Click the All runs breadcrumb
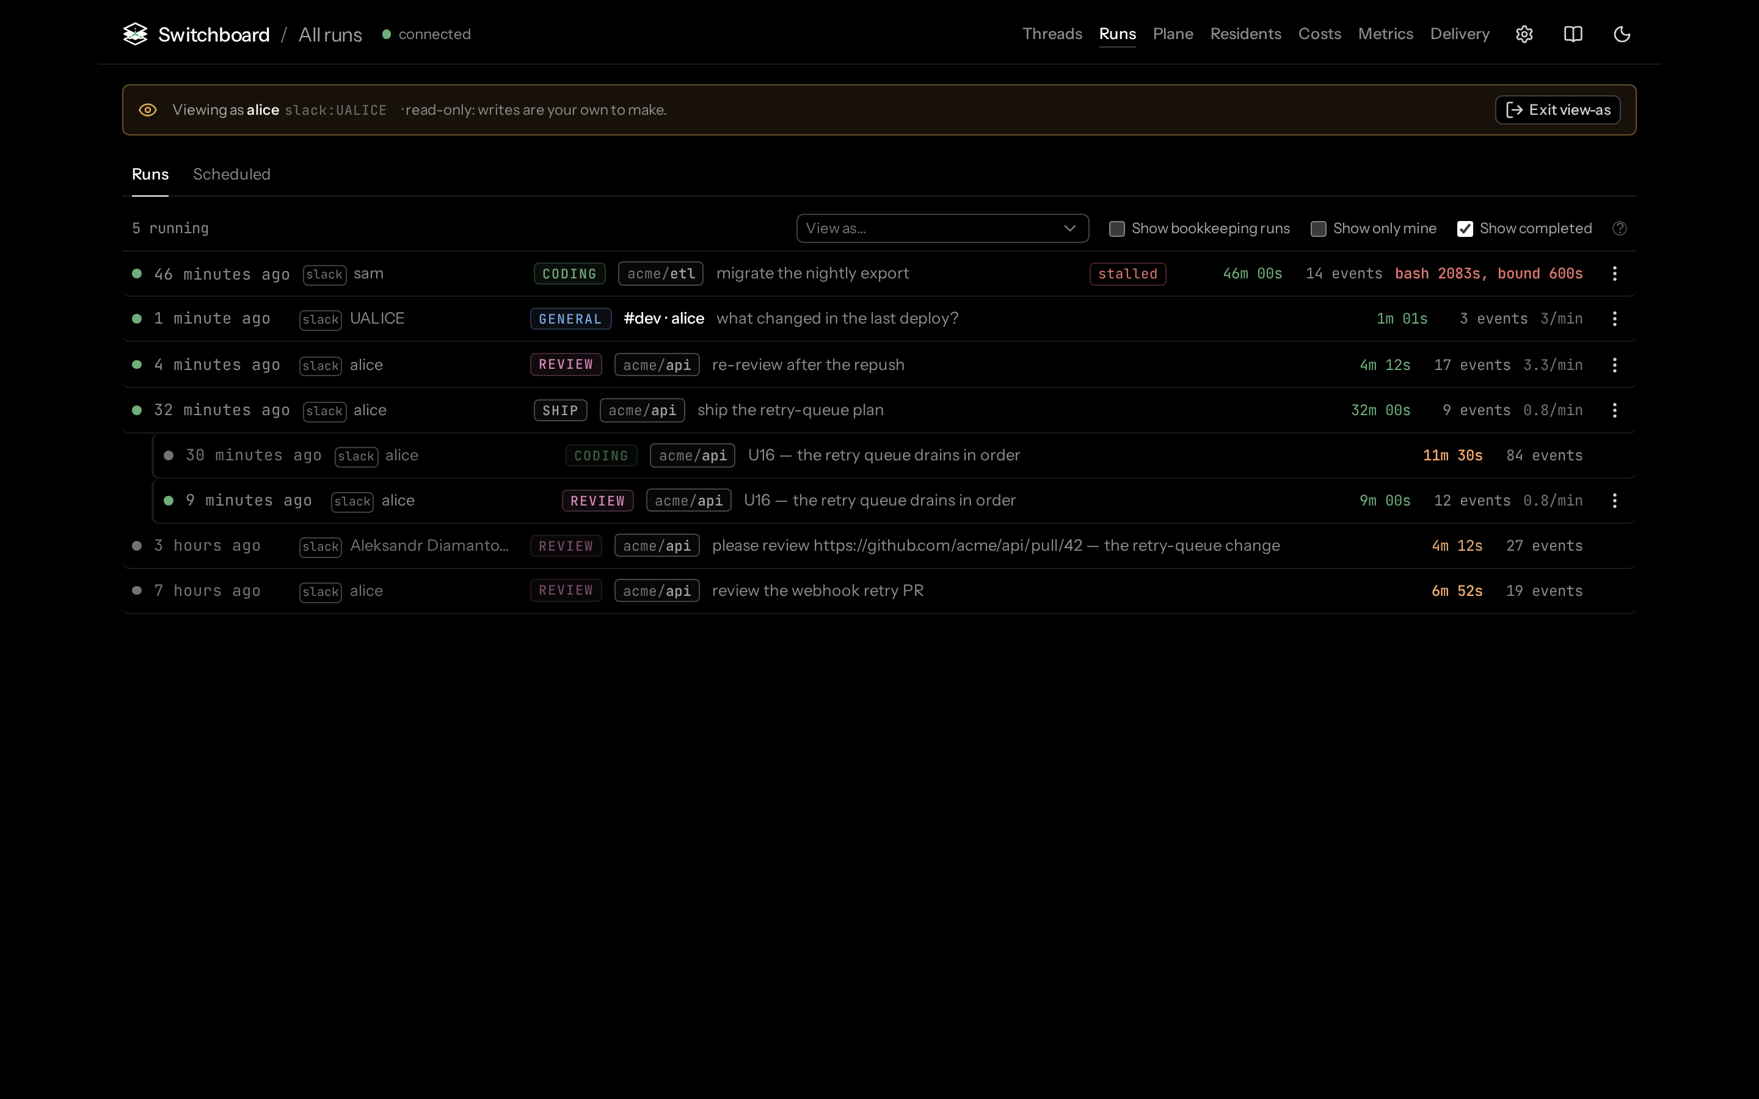The width and height of the screenshot is (1759, 1099). coord(330,34)
